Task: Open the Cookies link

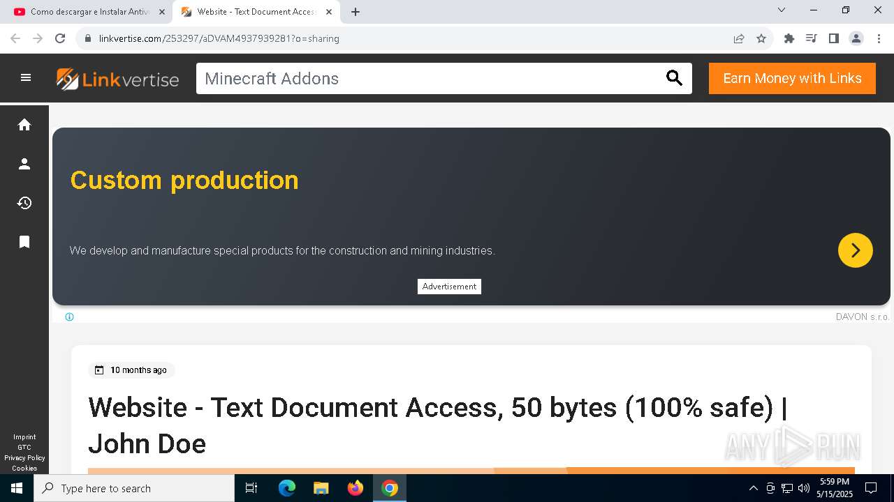Action: click(x=24, y=469)
